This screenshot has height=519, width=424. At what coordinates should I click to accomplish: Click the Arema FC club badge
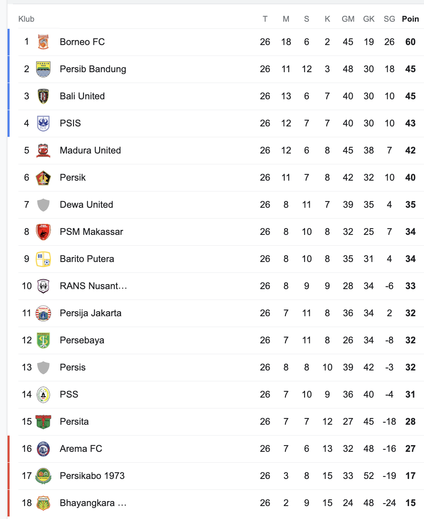(43, 449)
